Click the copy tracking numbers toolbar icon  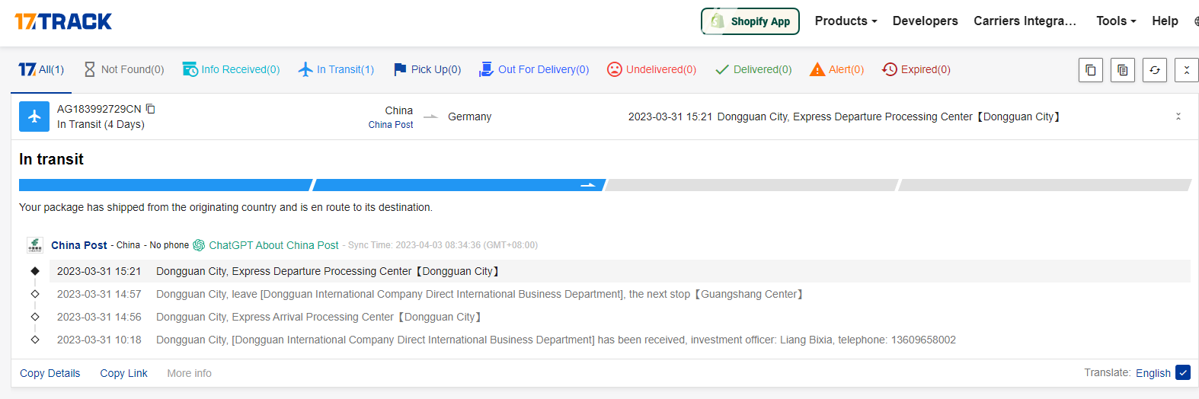(1090, 70)
